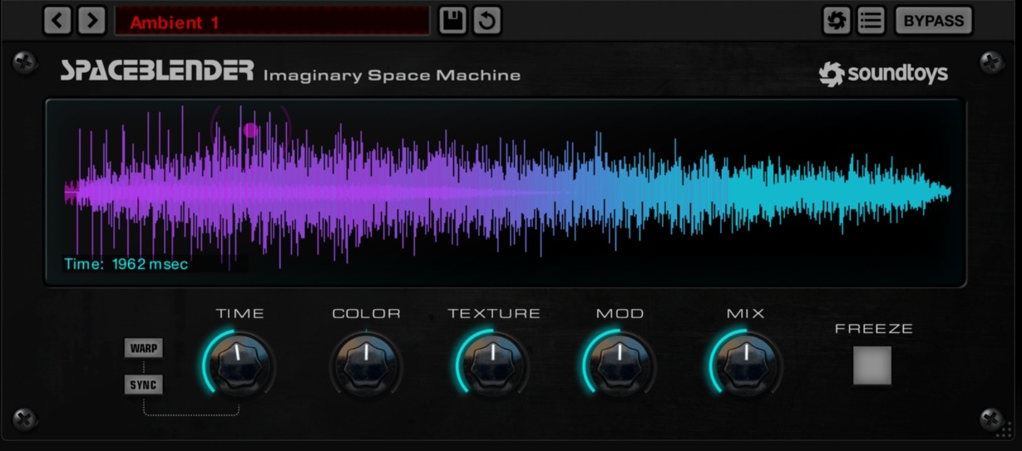Click the Soundtoys logo
Image resolution: width=1022 pixels, height=451 pixels.
(883, 75)
